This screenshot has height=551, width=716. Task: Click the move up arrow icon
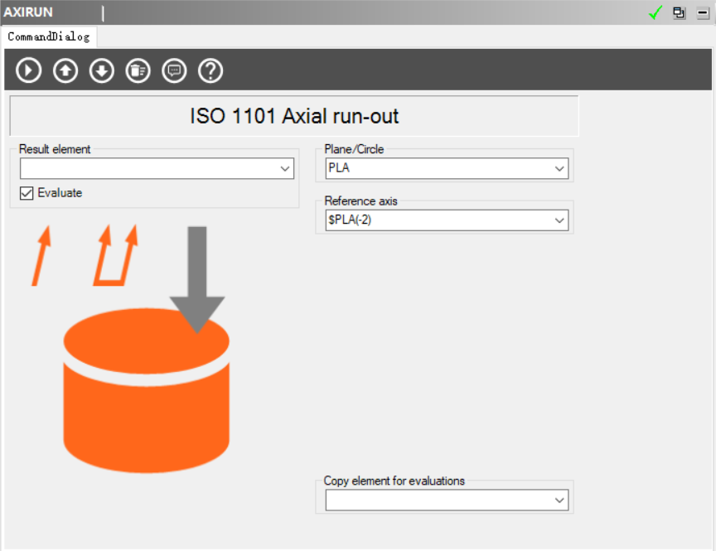pos(65,70)
